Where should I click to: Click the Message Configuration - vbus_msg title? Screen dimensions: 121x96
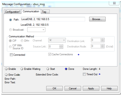pos(23,4)
